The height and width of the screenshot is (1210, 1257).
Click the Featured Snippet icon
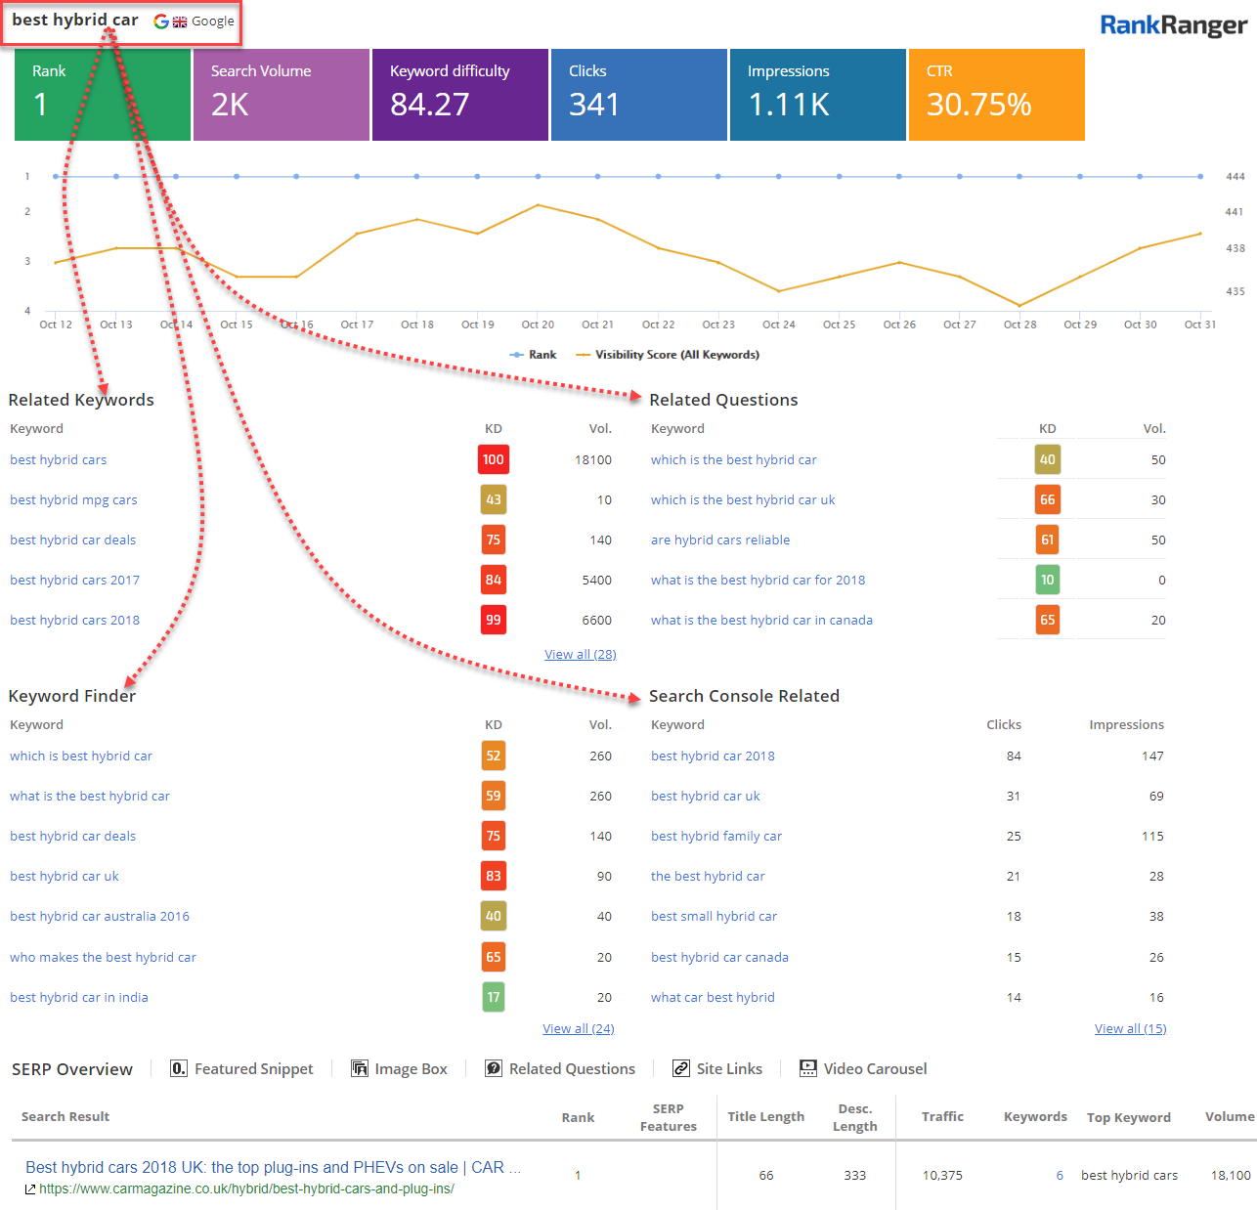[179, 1068]
